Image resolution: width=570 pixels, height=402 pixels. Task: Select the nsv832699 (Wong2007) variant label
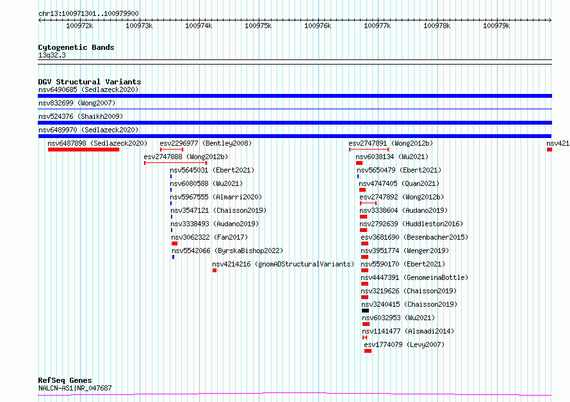click(77, 103)
